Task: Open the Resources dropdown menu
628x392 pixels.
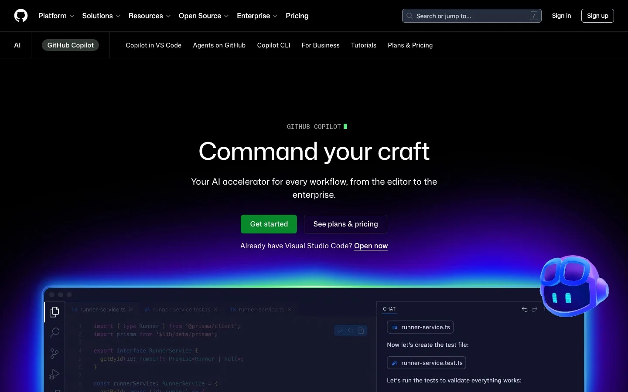Action: [x=150, y=16]
